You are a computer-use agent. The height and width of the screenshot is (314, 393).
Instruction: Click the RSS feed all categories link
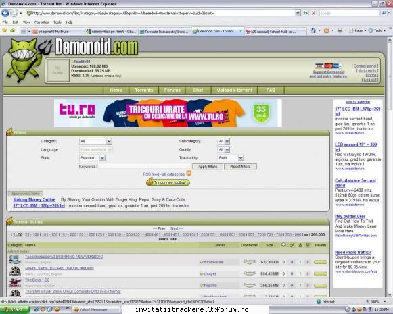[164, 174]
